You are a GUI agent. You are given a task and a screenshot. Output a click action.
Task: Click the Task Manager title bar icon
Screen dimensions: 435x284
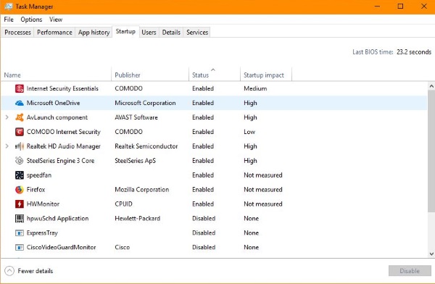(x=8, y=7)
